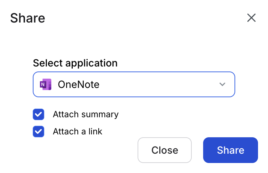Image resolution: width=268 pixels, height=173 pixels.
Task: Cancel sharing using the Close button
Action: coord(165,150)
